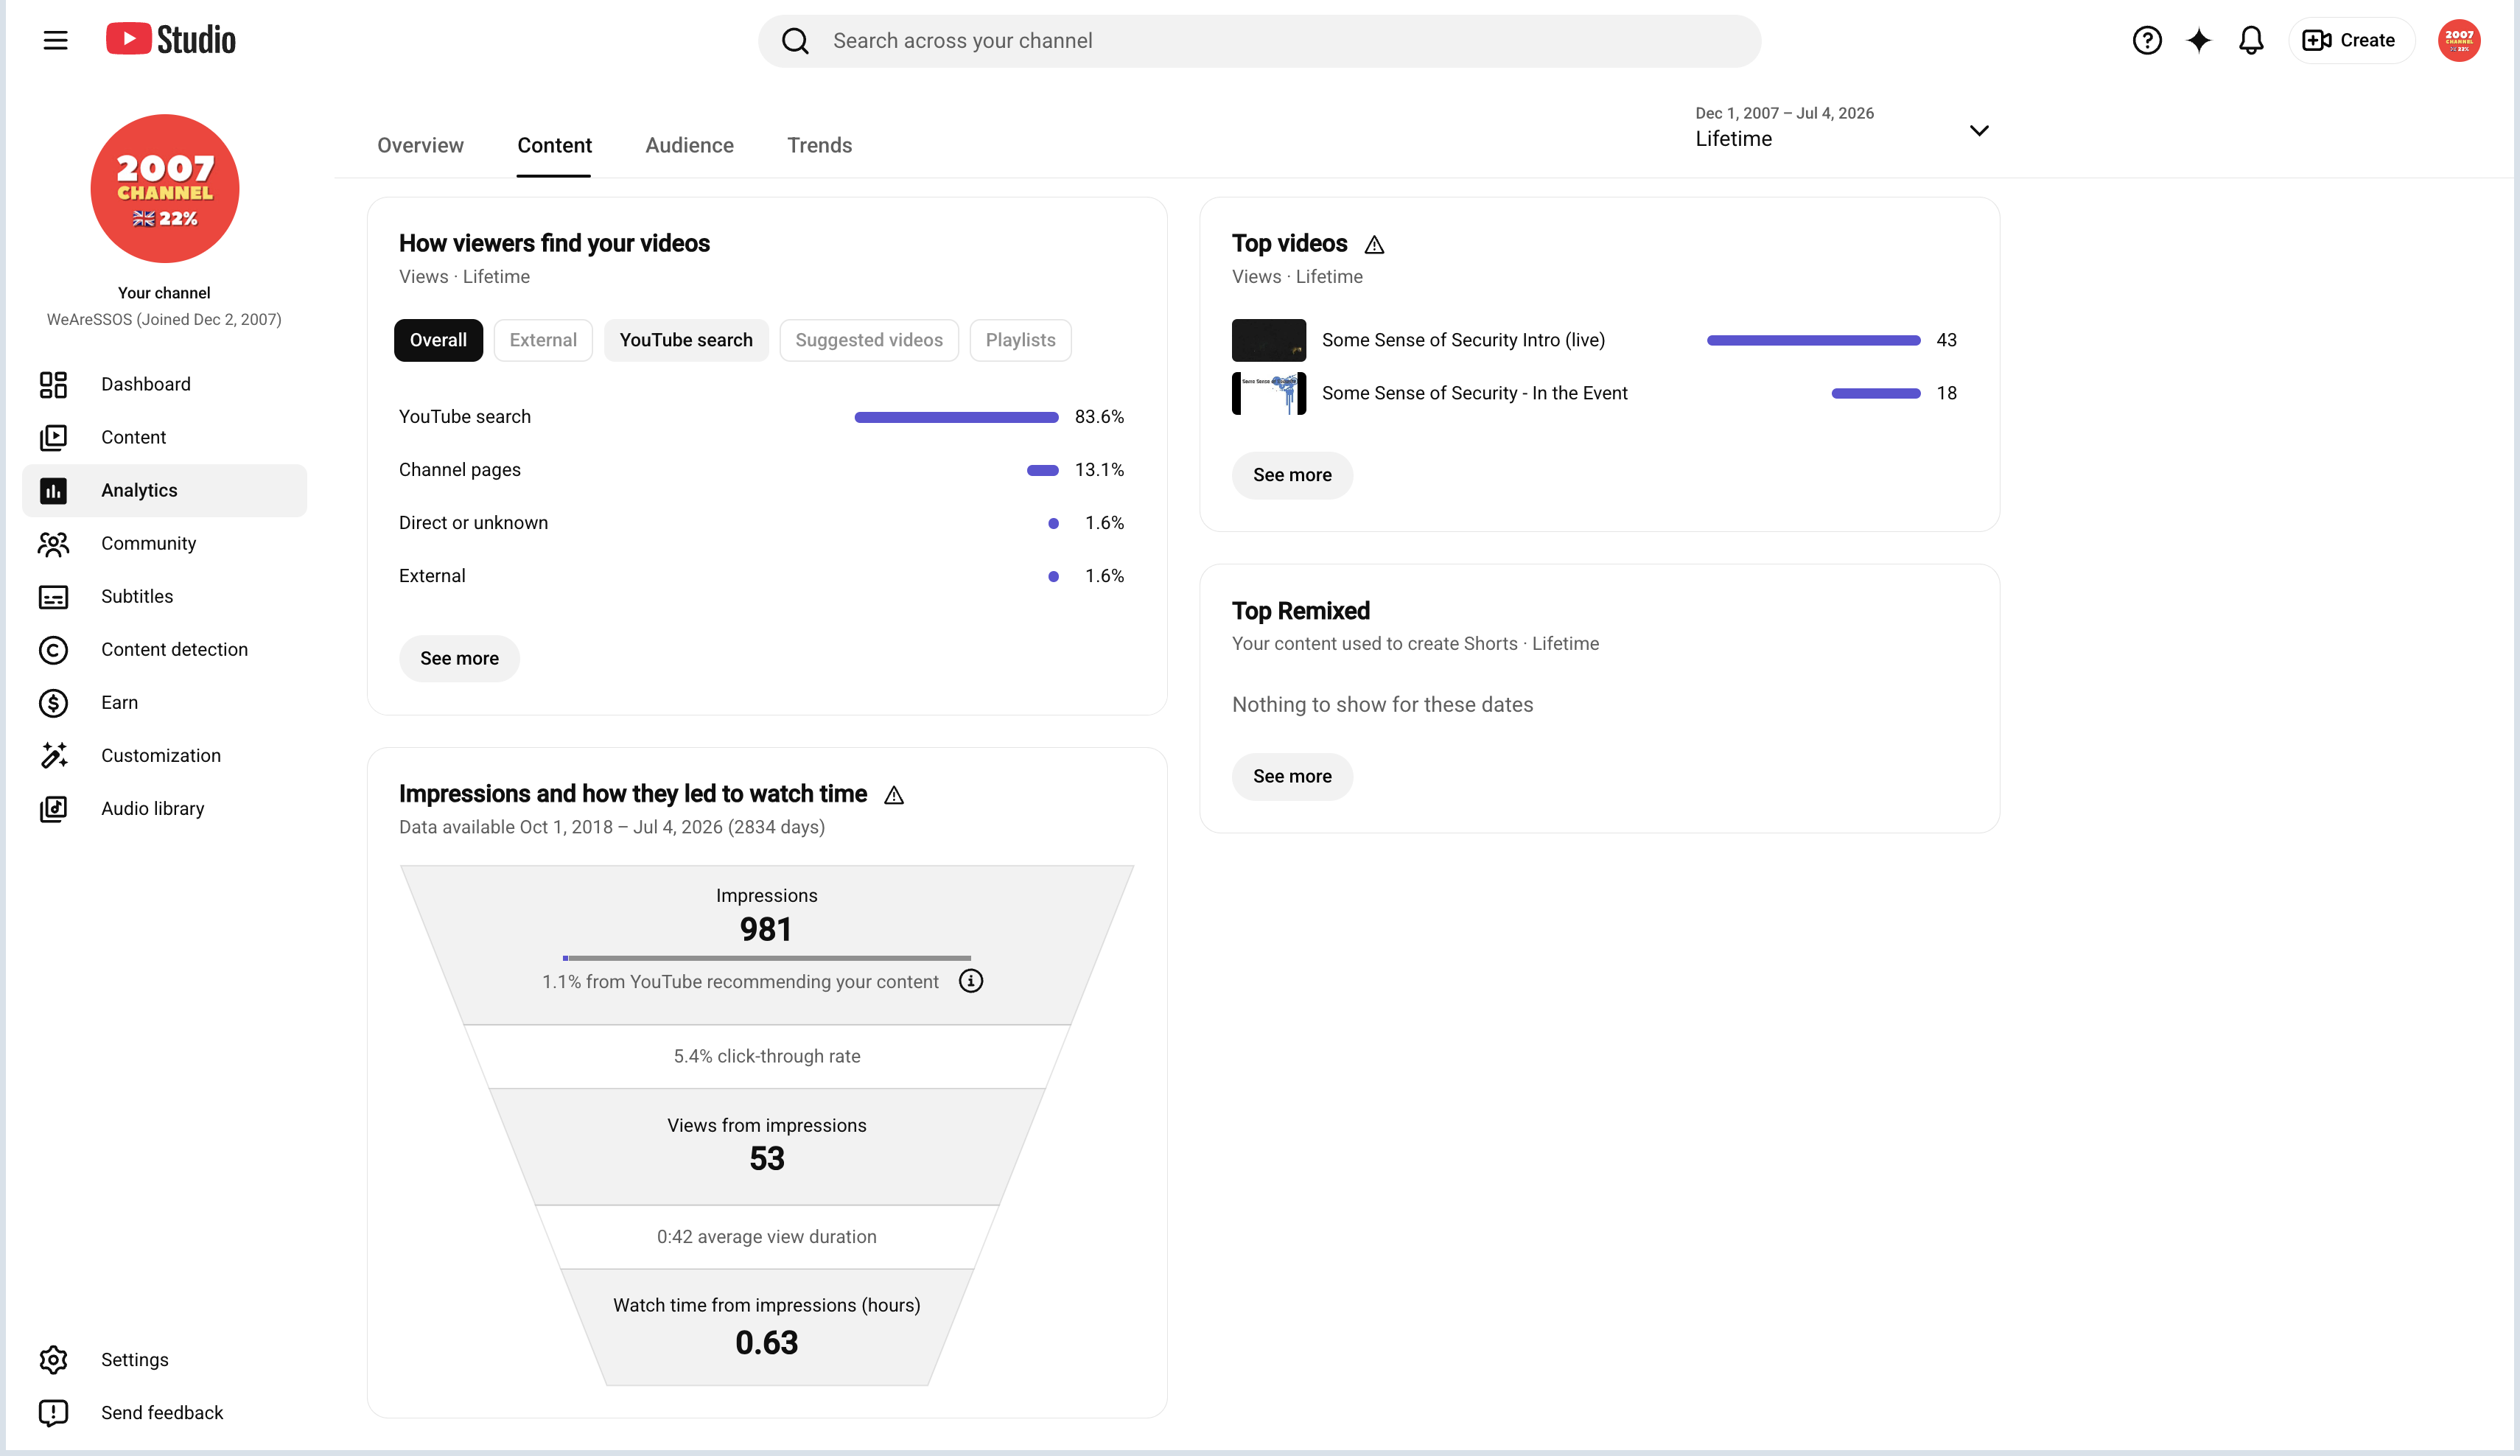
Task: Open Dashboard from the sidebar
Action: [x=164, y=384]
